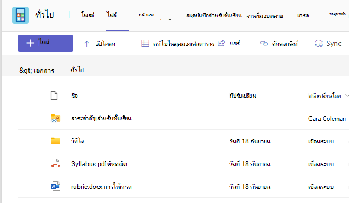Click the copy link chain icon
Viewport: 349px width, 203px height.
click(x=264, y=43)
